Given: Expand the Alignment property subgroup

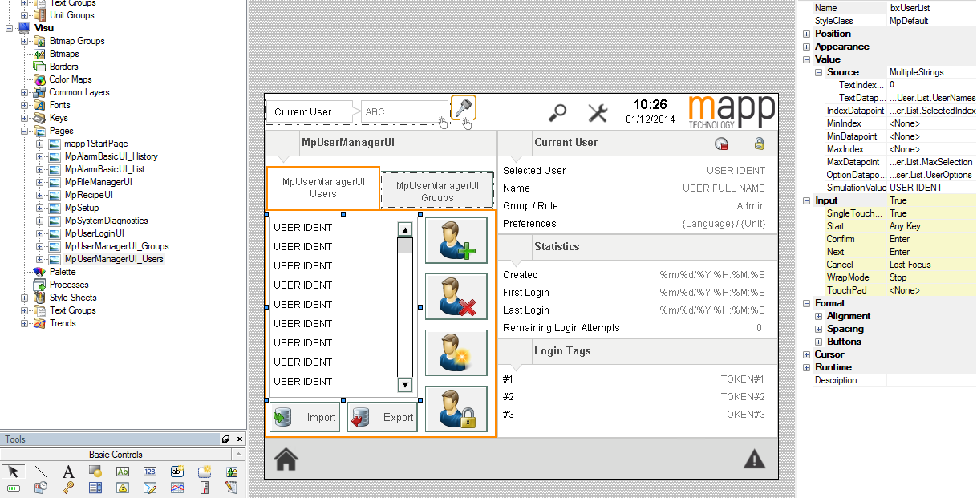Looking at the screenshot, I should 819,316.
